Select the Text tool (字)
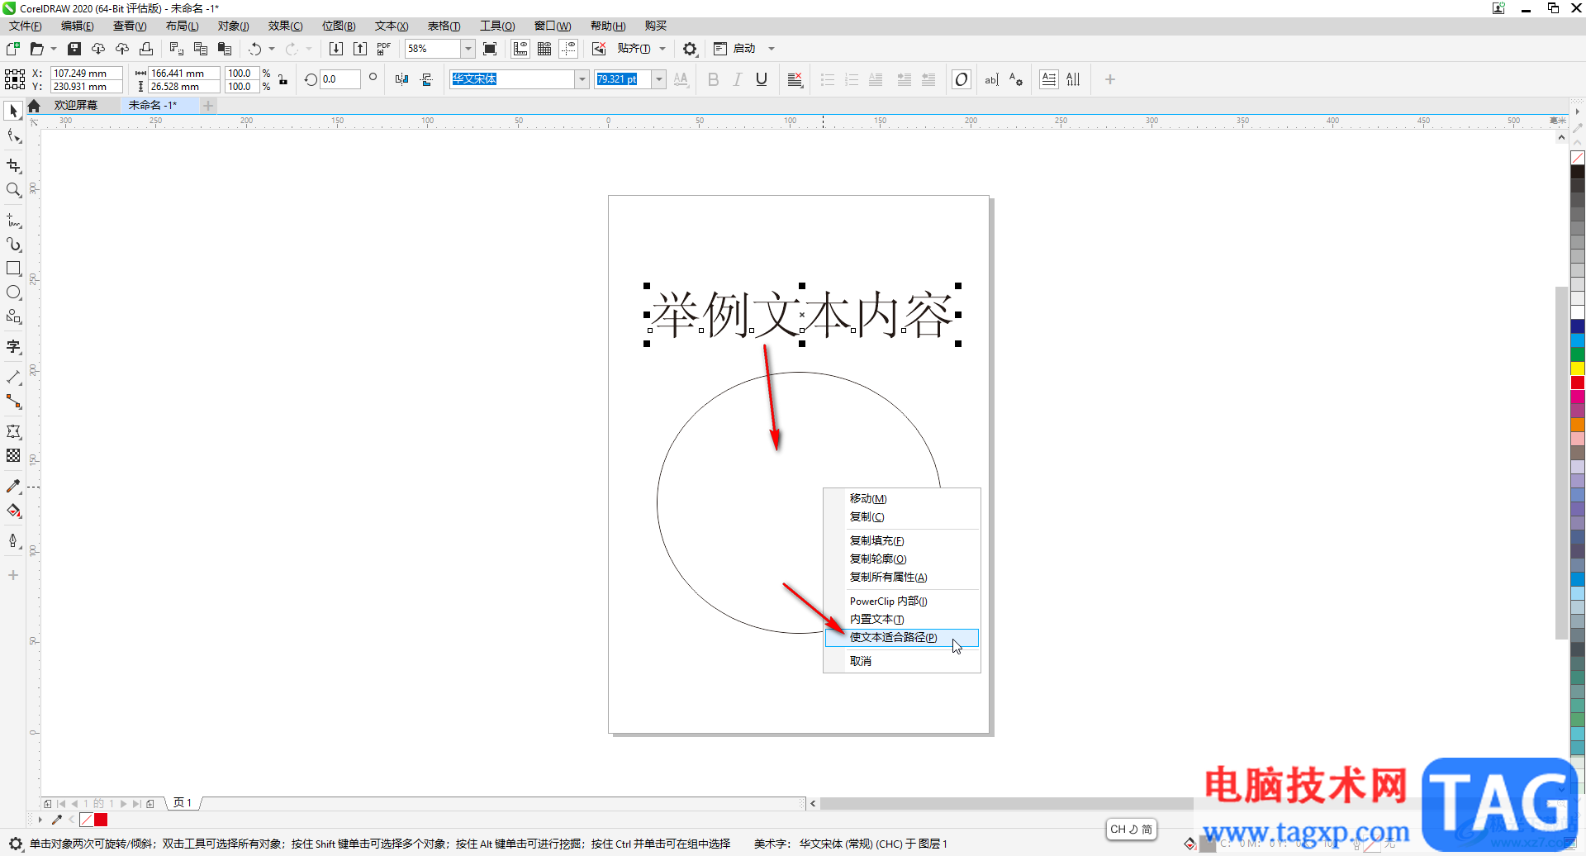 [13, 347]
